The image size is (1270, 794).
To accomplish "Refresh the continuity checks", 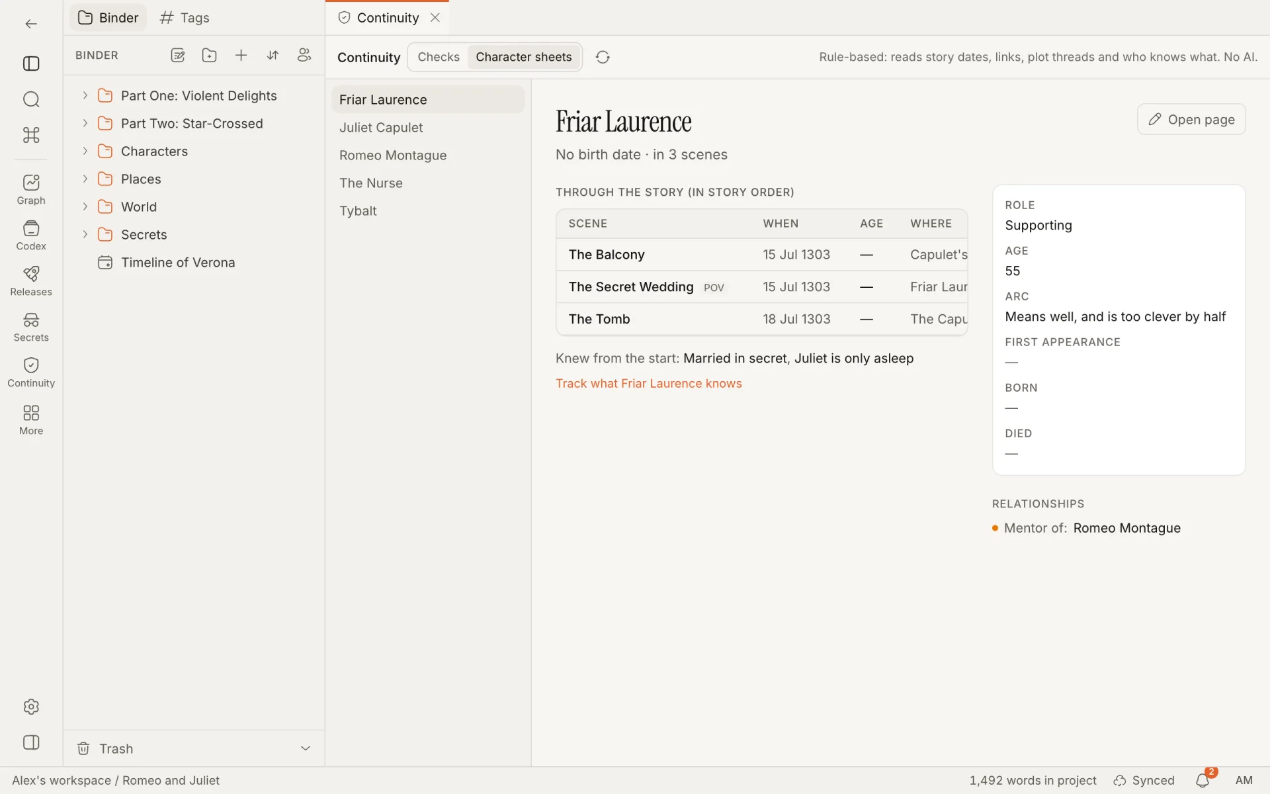I will 603,57.
